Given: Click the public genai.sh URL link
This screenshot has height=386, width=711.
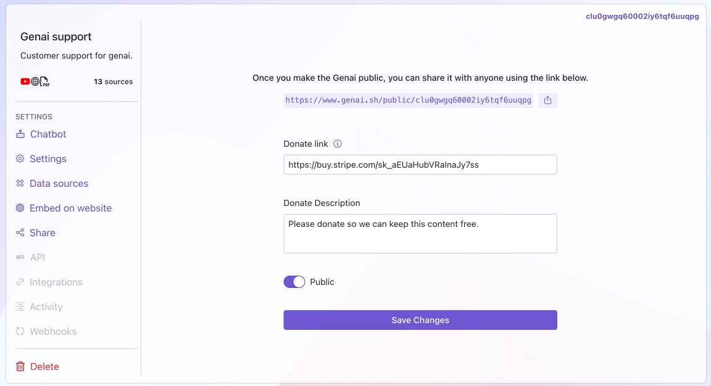Looking at the screenshot, I should tap(408, 100).
